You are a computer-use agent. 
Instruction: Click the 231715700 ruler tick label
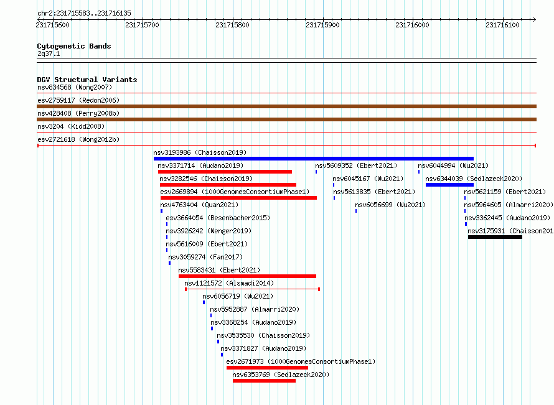tap(143, 25)
